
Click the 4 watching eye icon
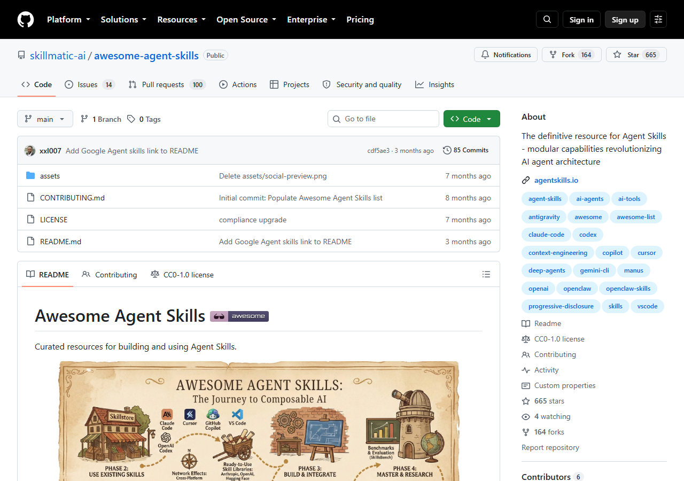526,416
